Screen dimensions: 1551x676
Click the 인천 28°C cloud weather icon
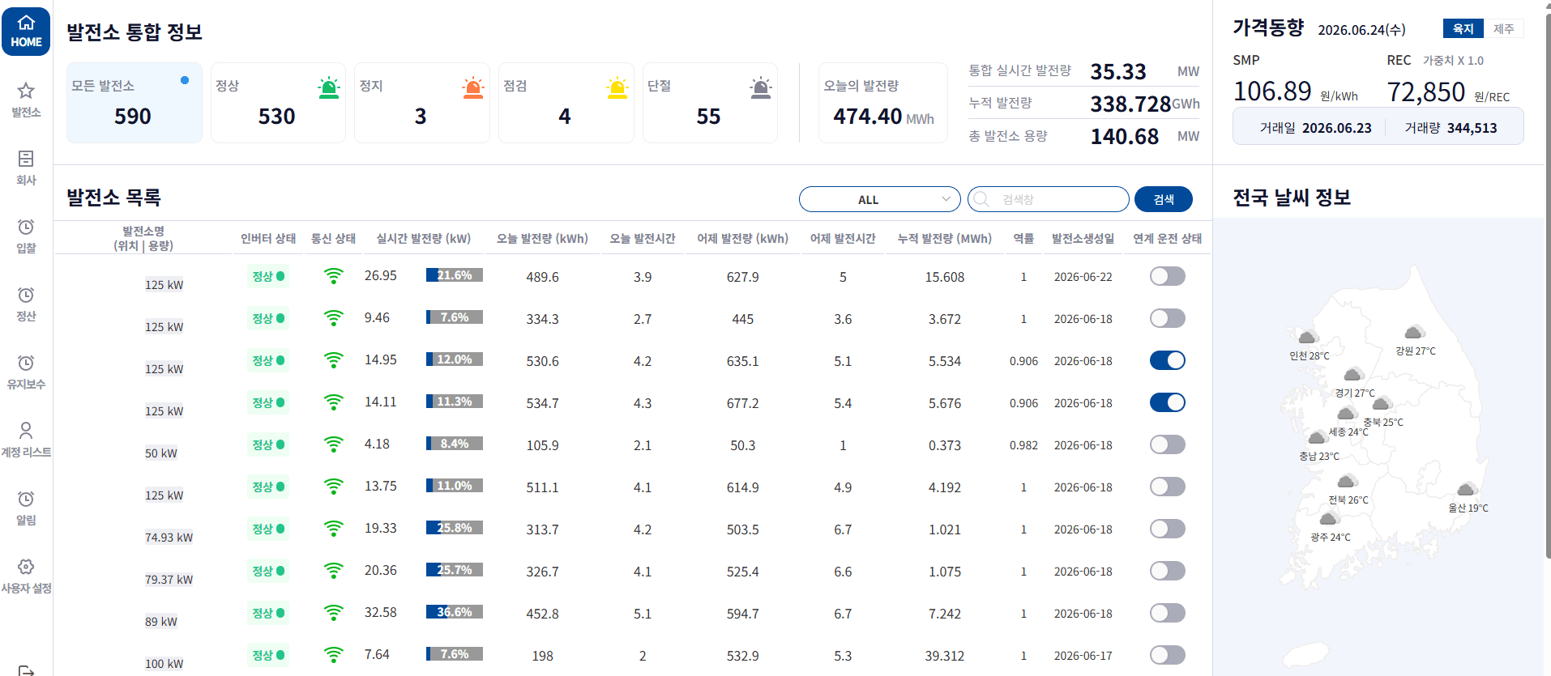pos(1307,338)
